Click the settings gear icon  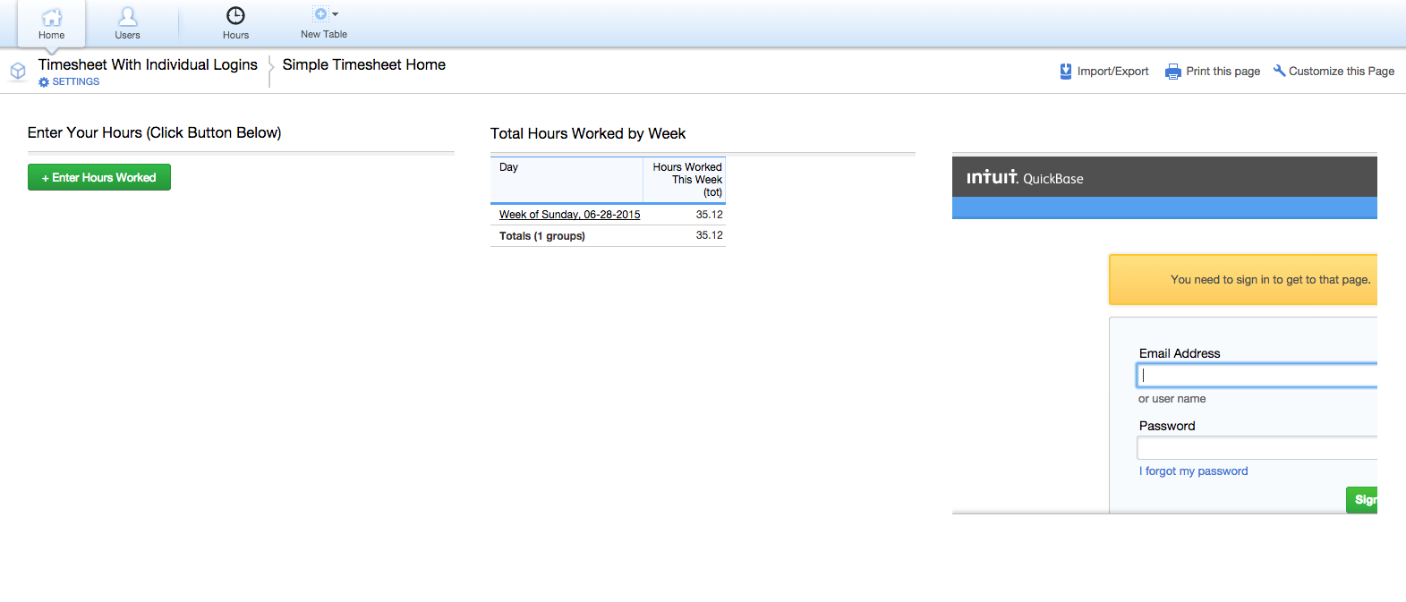44,81
